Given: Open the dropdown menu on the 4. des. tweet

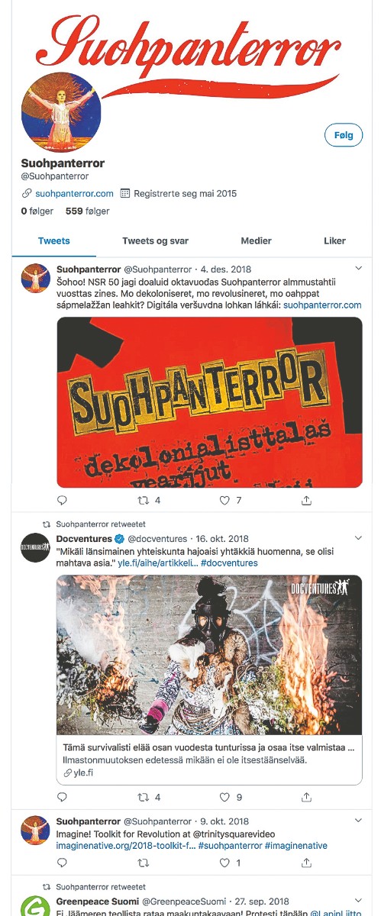Looking at the screenshot, I should [359, 269].
